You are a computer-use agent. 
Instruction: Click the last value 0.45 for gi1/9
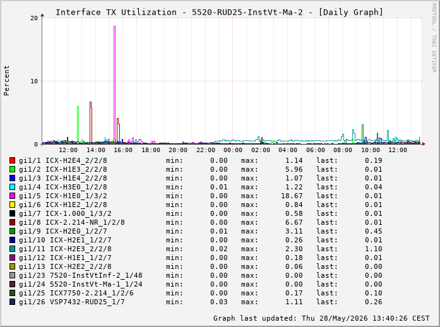coord(374,231)
